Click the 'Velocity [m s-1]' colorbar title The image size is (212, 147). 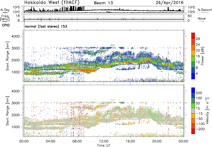point(207,111)
